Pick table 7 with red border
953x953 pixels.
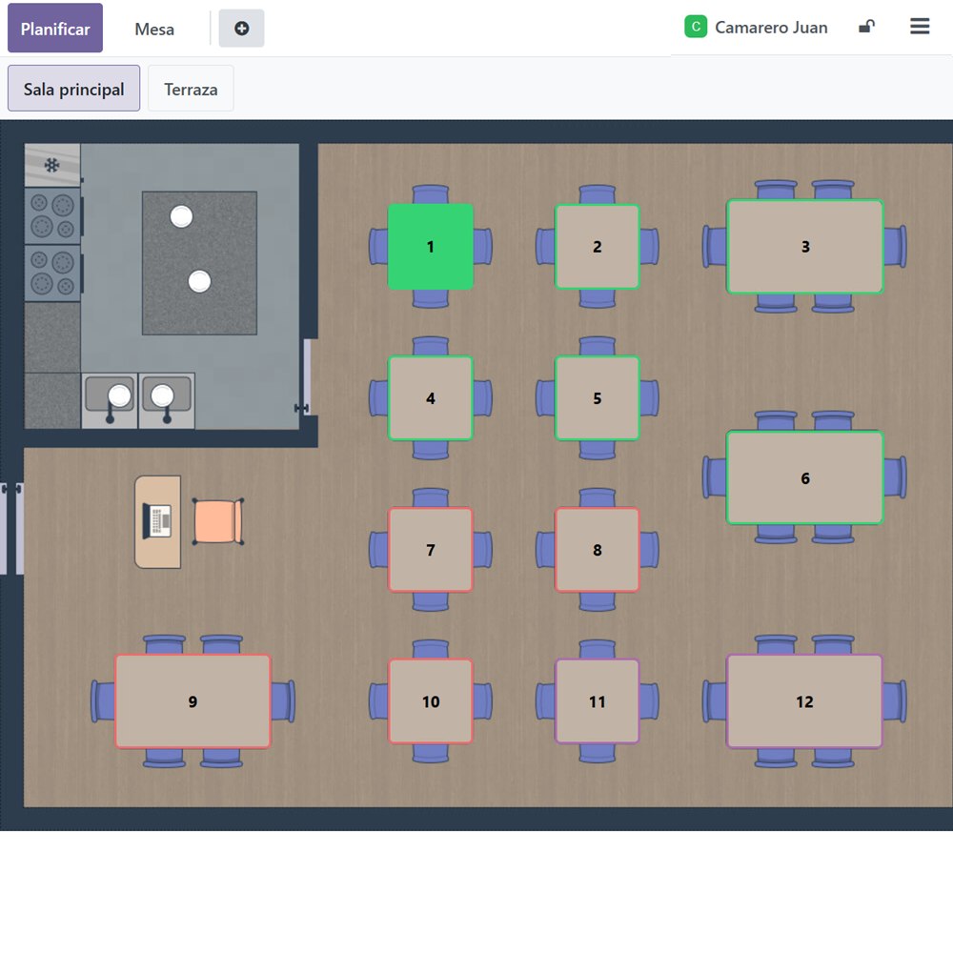(430, 550)
